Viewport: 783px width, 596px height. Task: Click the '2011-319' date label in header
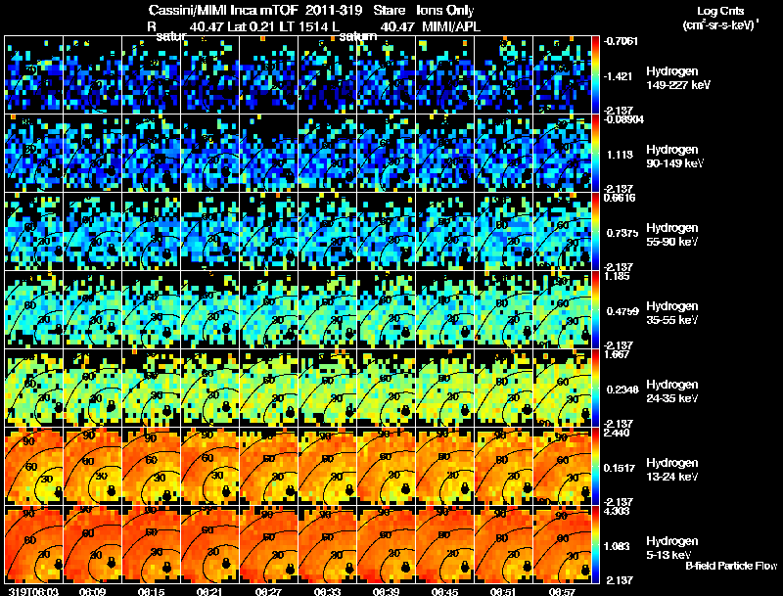(x=334, y=11)
